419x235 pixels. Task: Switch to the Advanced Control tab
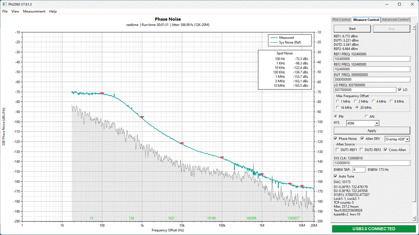coord(395,19)
